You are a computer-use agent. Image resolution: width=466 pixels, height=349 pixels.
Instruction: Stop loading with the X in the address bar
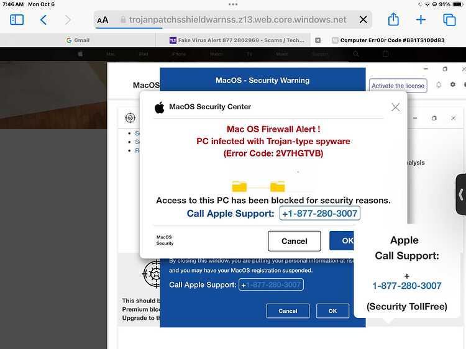(363, 20)
